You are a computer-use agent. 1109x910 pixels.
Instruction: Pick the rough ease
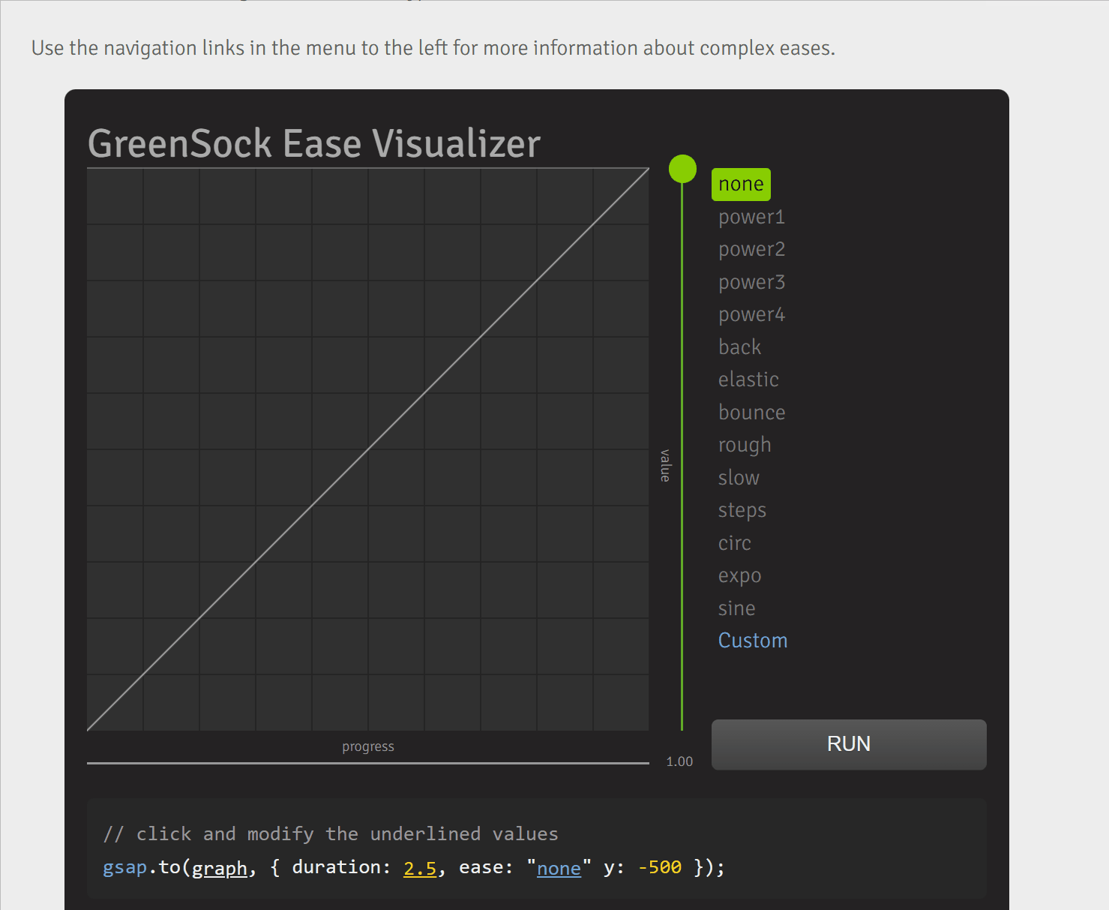click(x=745, y=446)
